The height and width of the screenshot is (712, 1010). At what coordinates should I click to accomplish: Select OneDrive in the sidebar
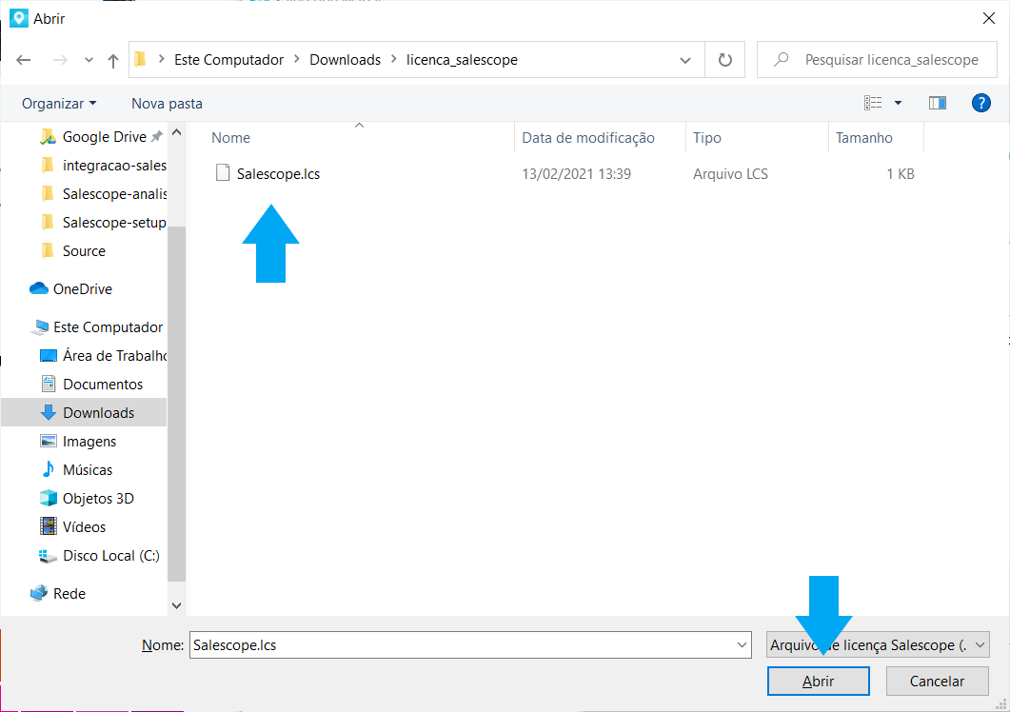(x=83, y=289)
